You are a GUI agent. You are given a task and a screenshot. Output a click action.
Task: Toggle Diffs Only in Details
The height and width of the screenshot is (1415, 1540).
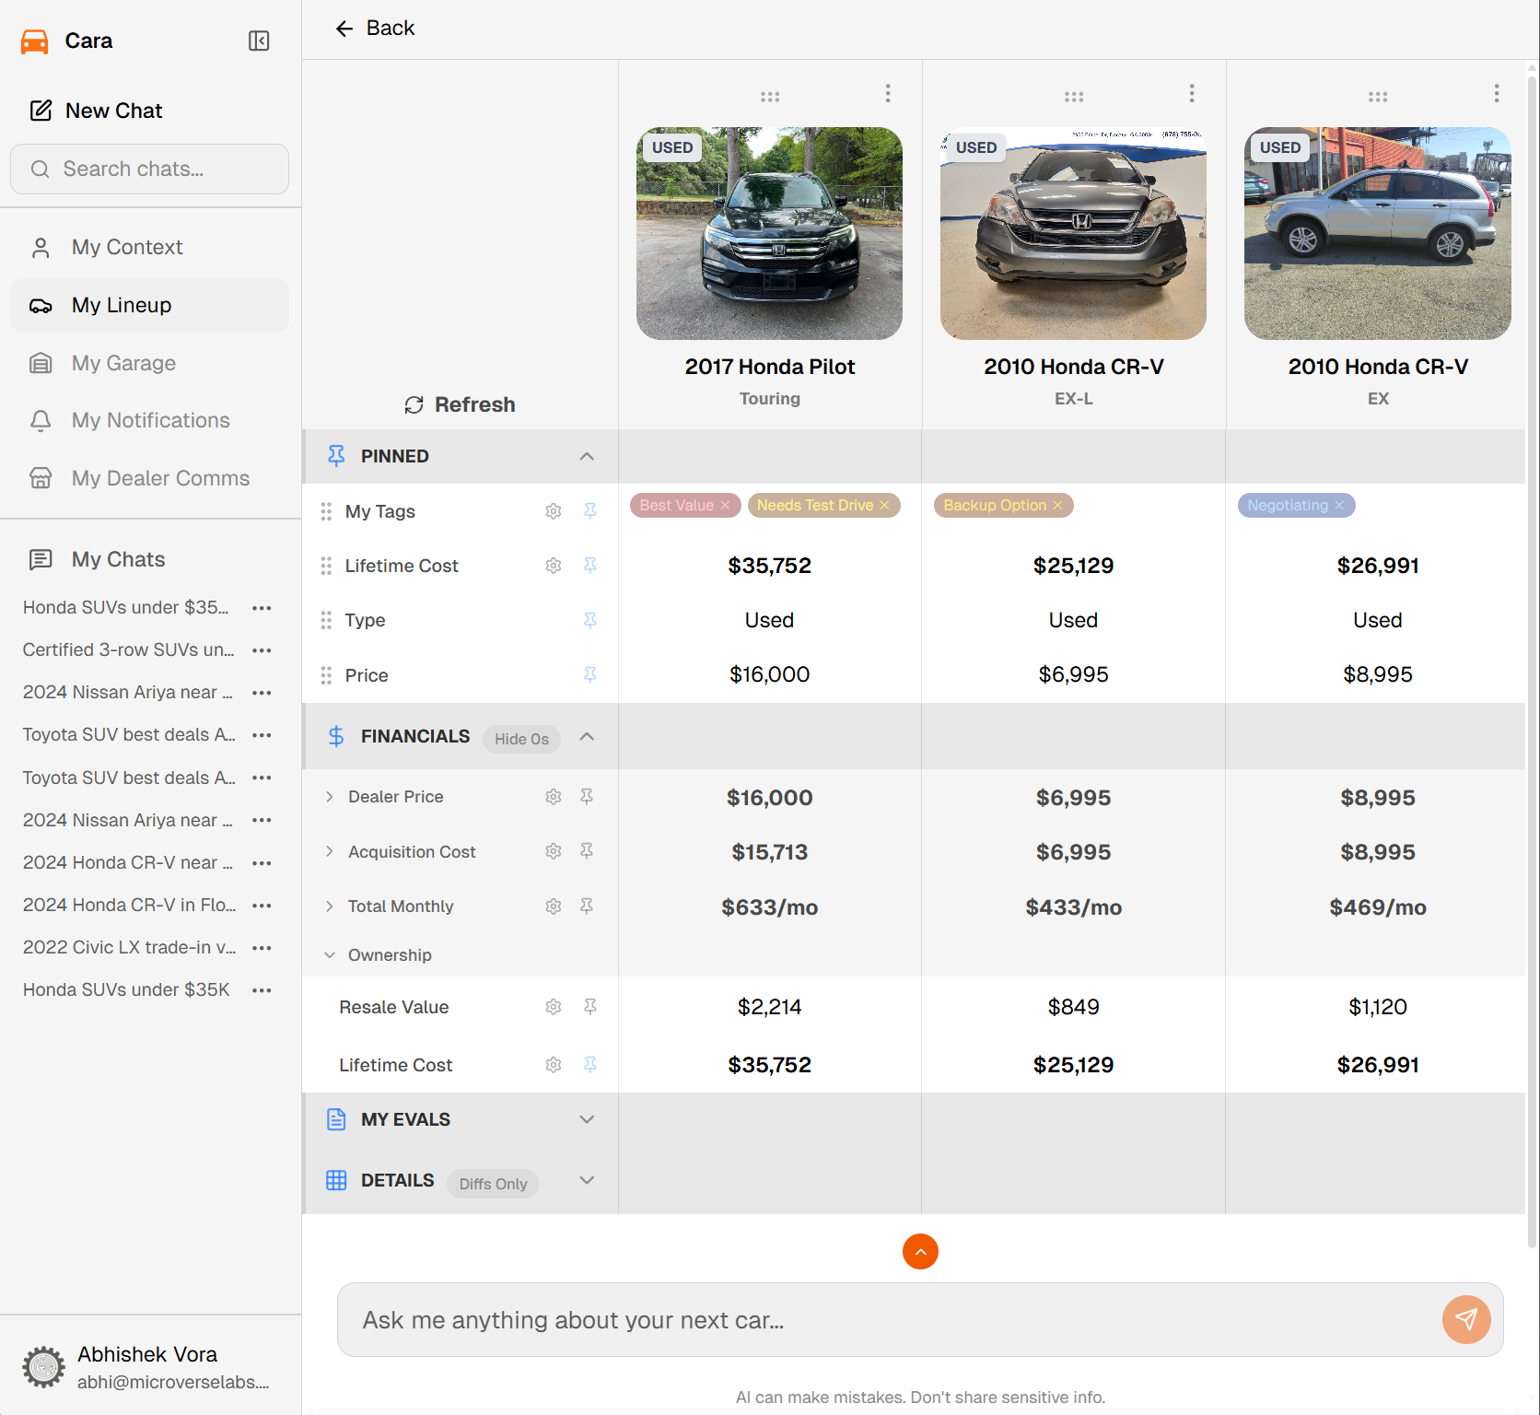[493, 1184]
